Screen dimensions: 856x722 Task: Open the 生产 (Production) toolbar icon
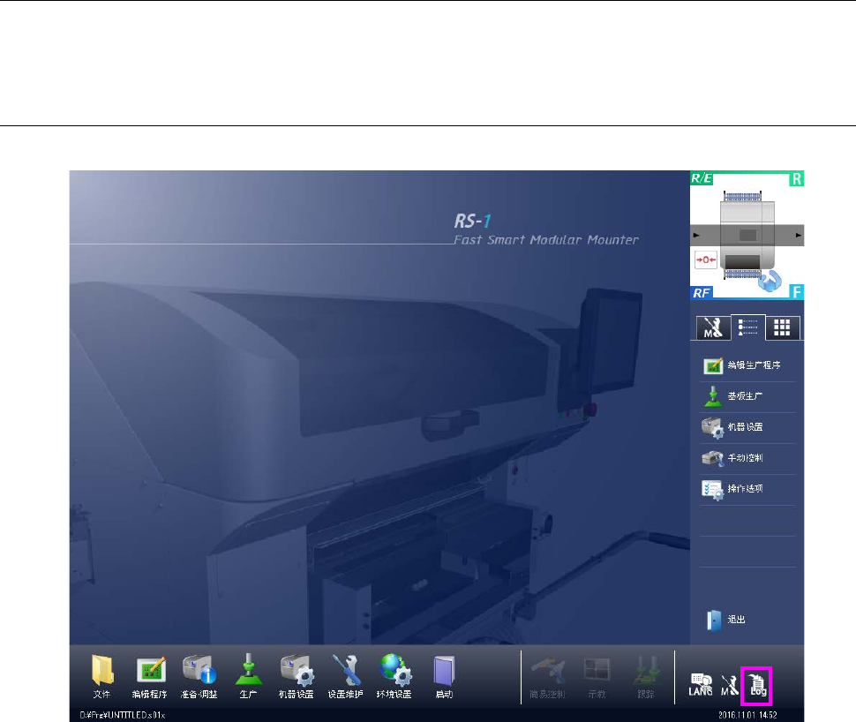(248, 676)
